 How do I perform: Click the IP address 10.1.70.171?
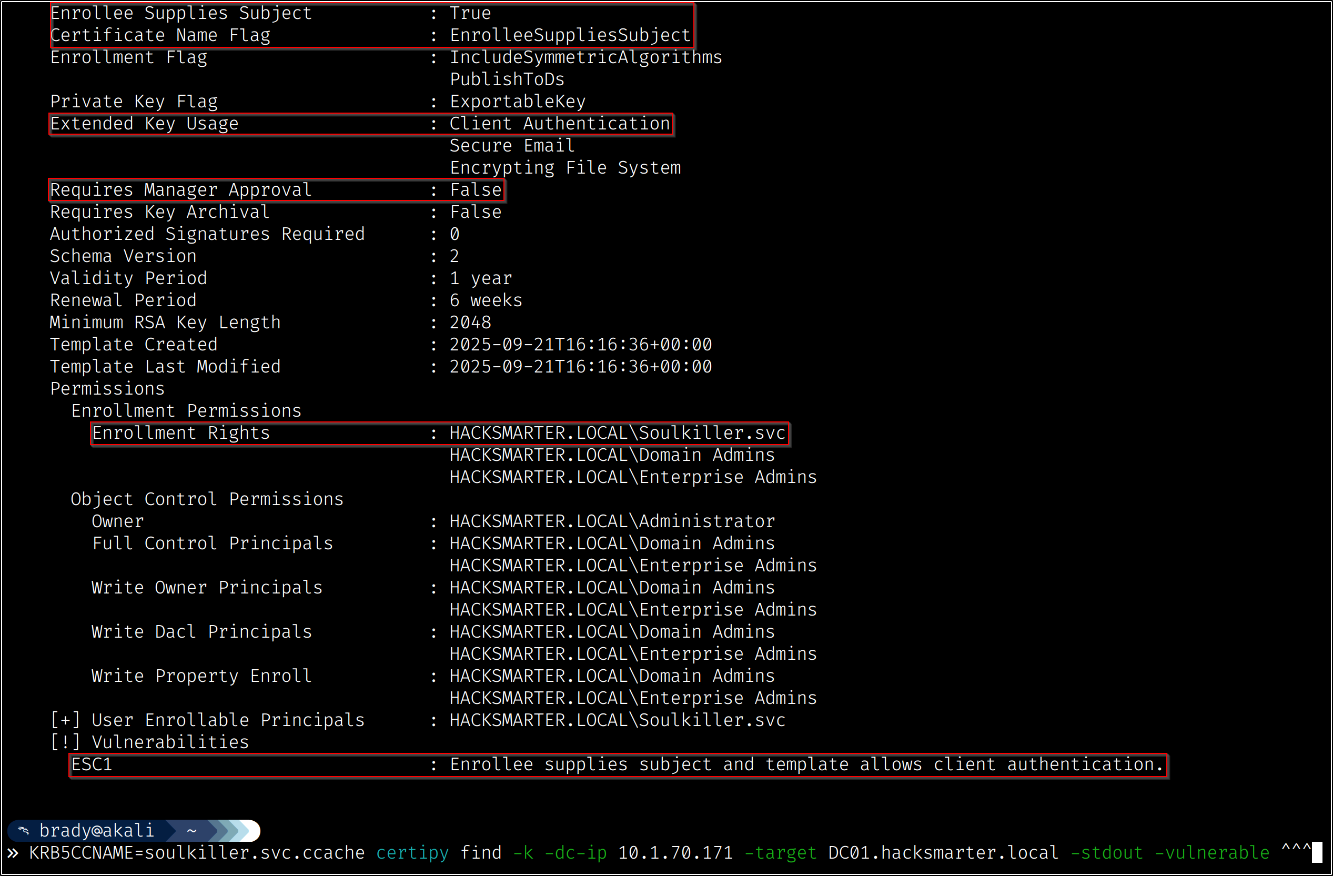coord(675,853)
